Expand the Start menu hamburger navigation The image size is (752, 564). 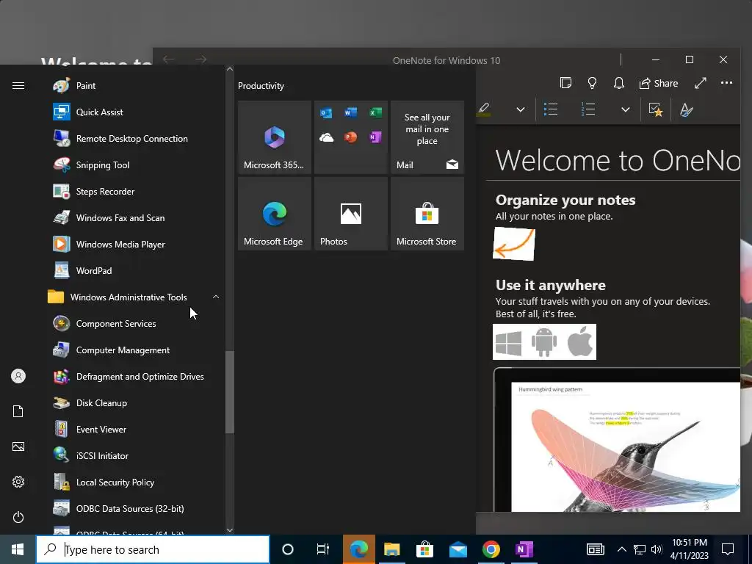(18, 85)
